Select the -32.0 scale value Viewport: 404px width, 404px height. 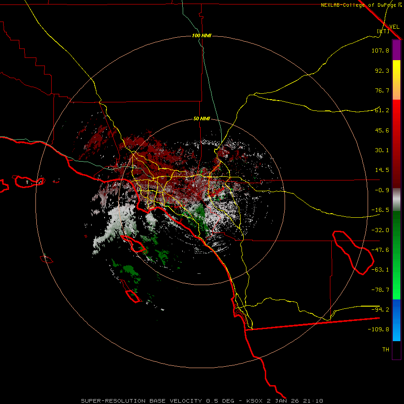coord(380,230)
